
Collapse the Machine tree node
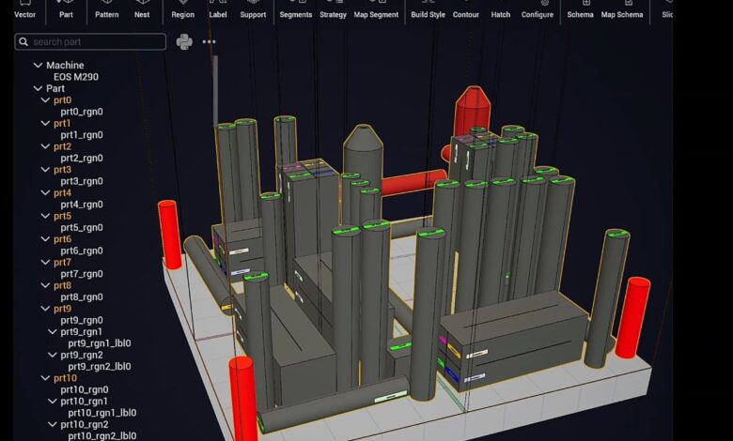pyautogui.click(x=38, y=66)
